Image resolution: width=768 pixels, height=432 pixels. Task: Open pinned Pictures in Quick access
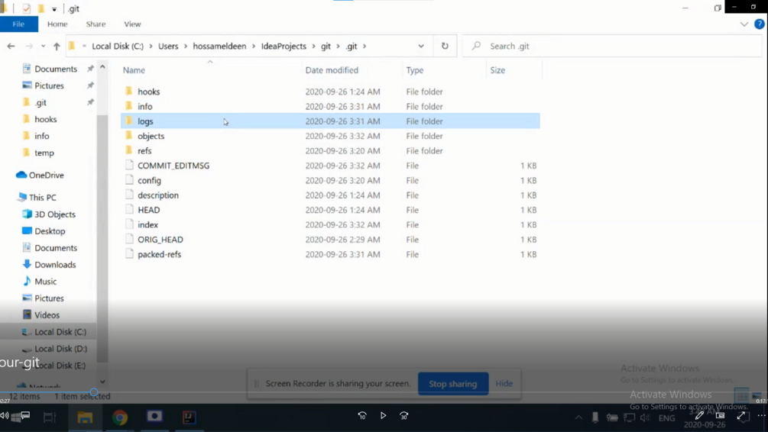click(x=49, y=85)
